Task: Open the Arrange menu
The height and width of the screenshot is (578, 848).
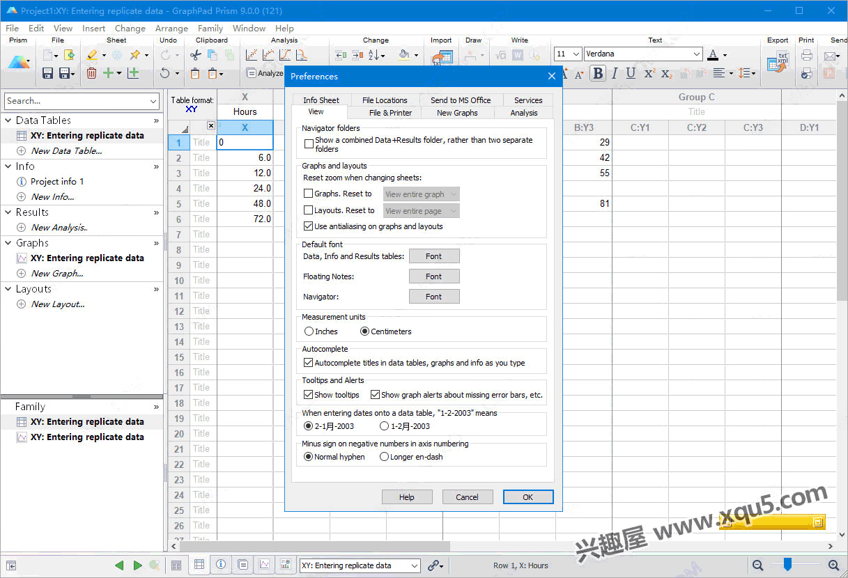Action: [171, 29]
